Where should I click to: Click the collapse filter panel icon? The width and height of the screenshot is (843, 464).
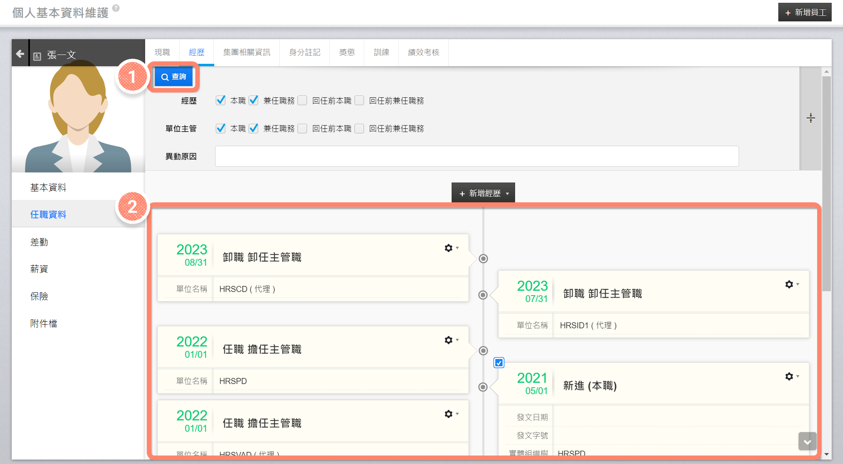[x=811, y=118]
